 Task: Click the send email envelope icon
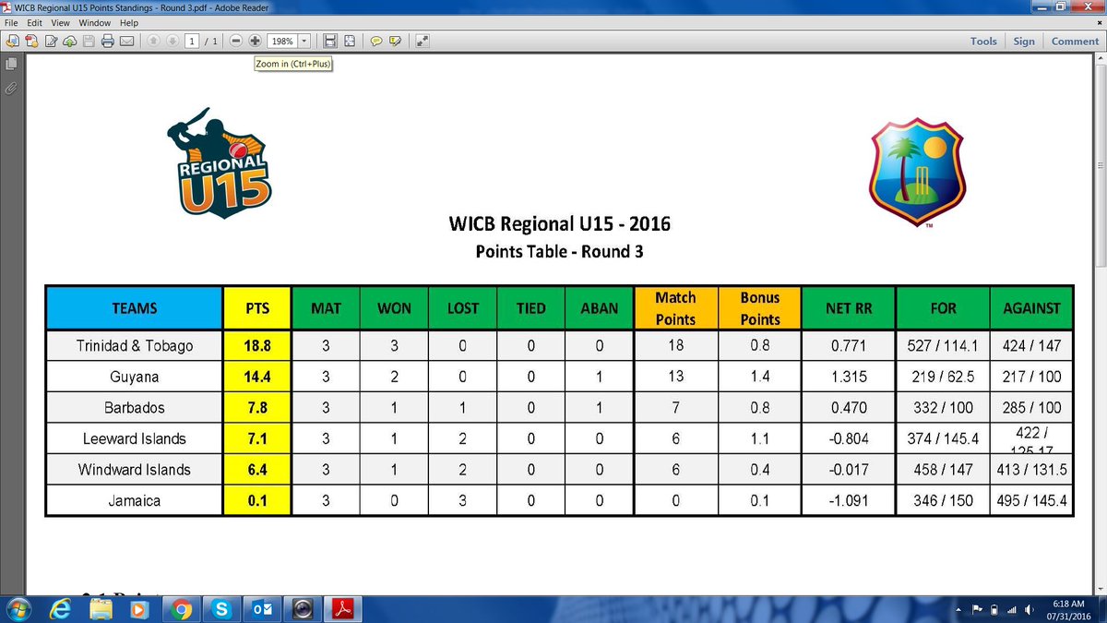point(127,42)
